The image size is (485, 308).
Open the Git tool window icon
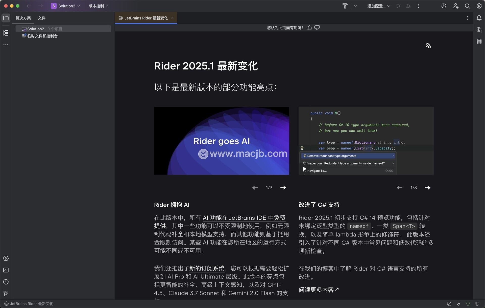point(6,293)
